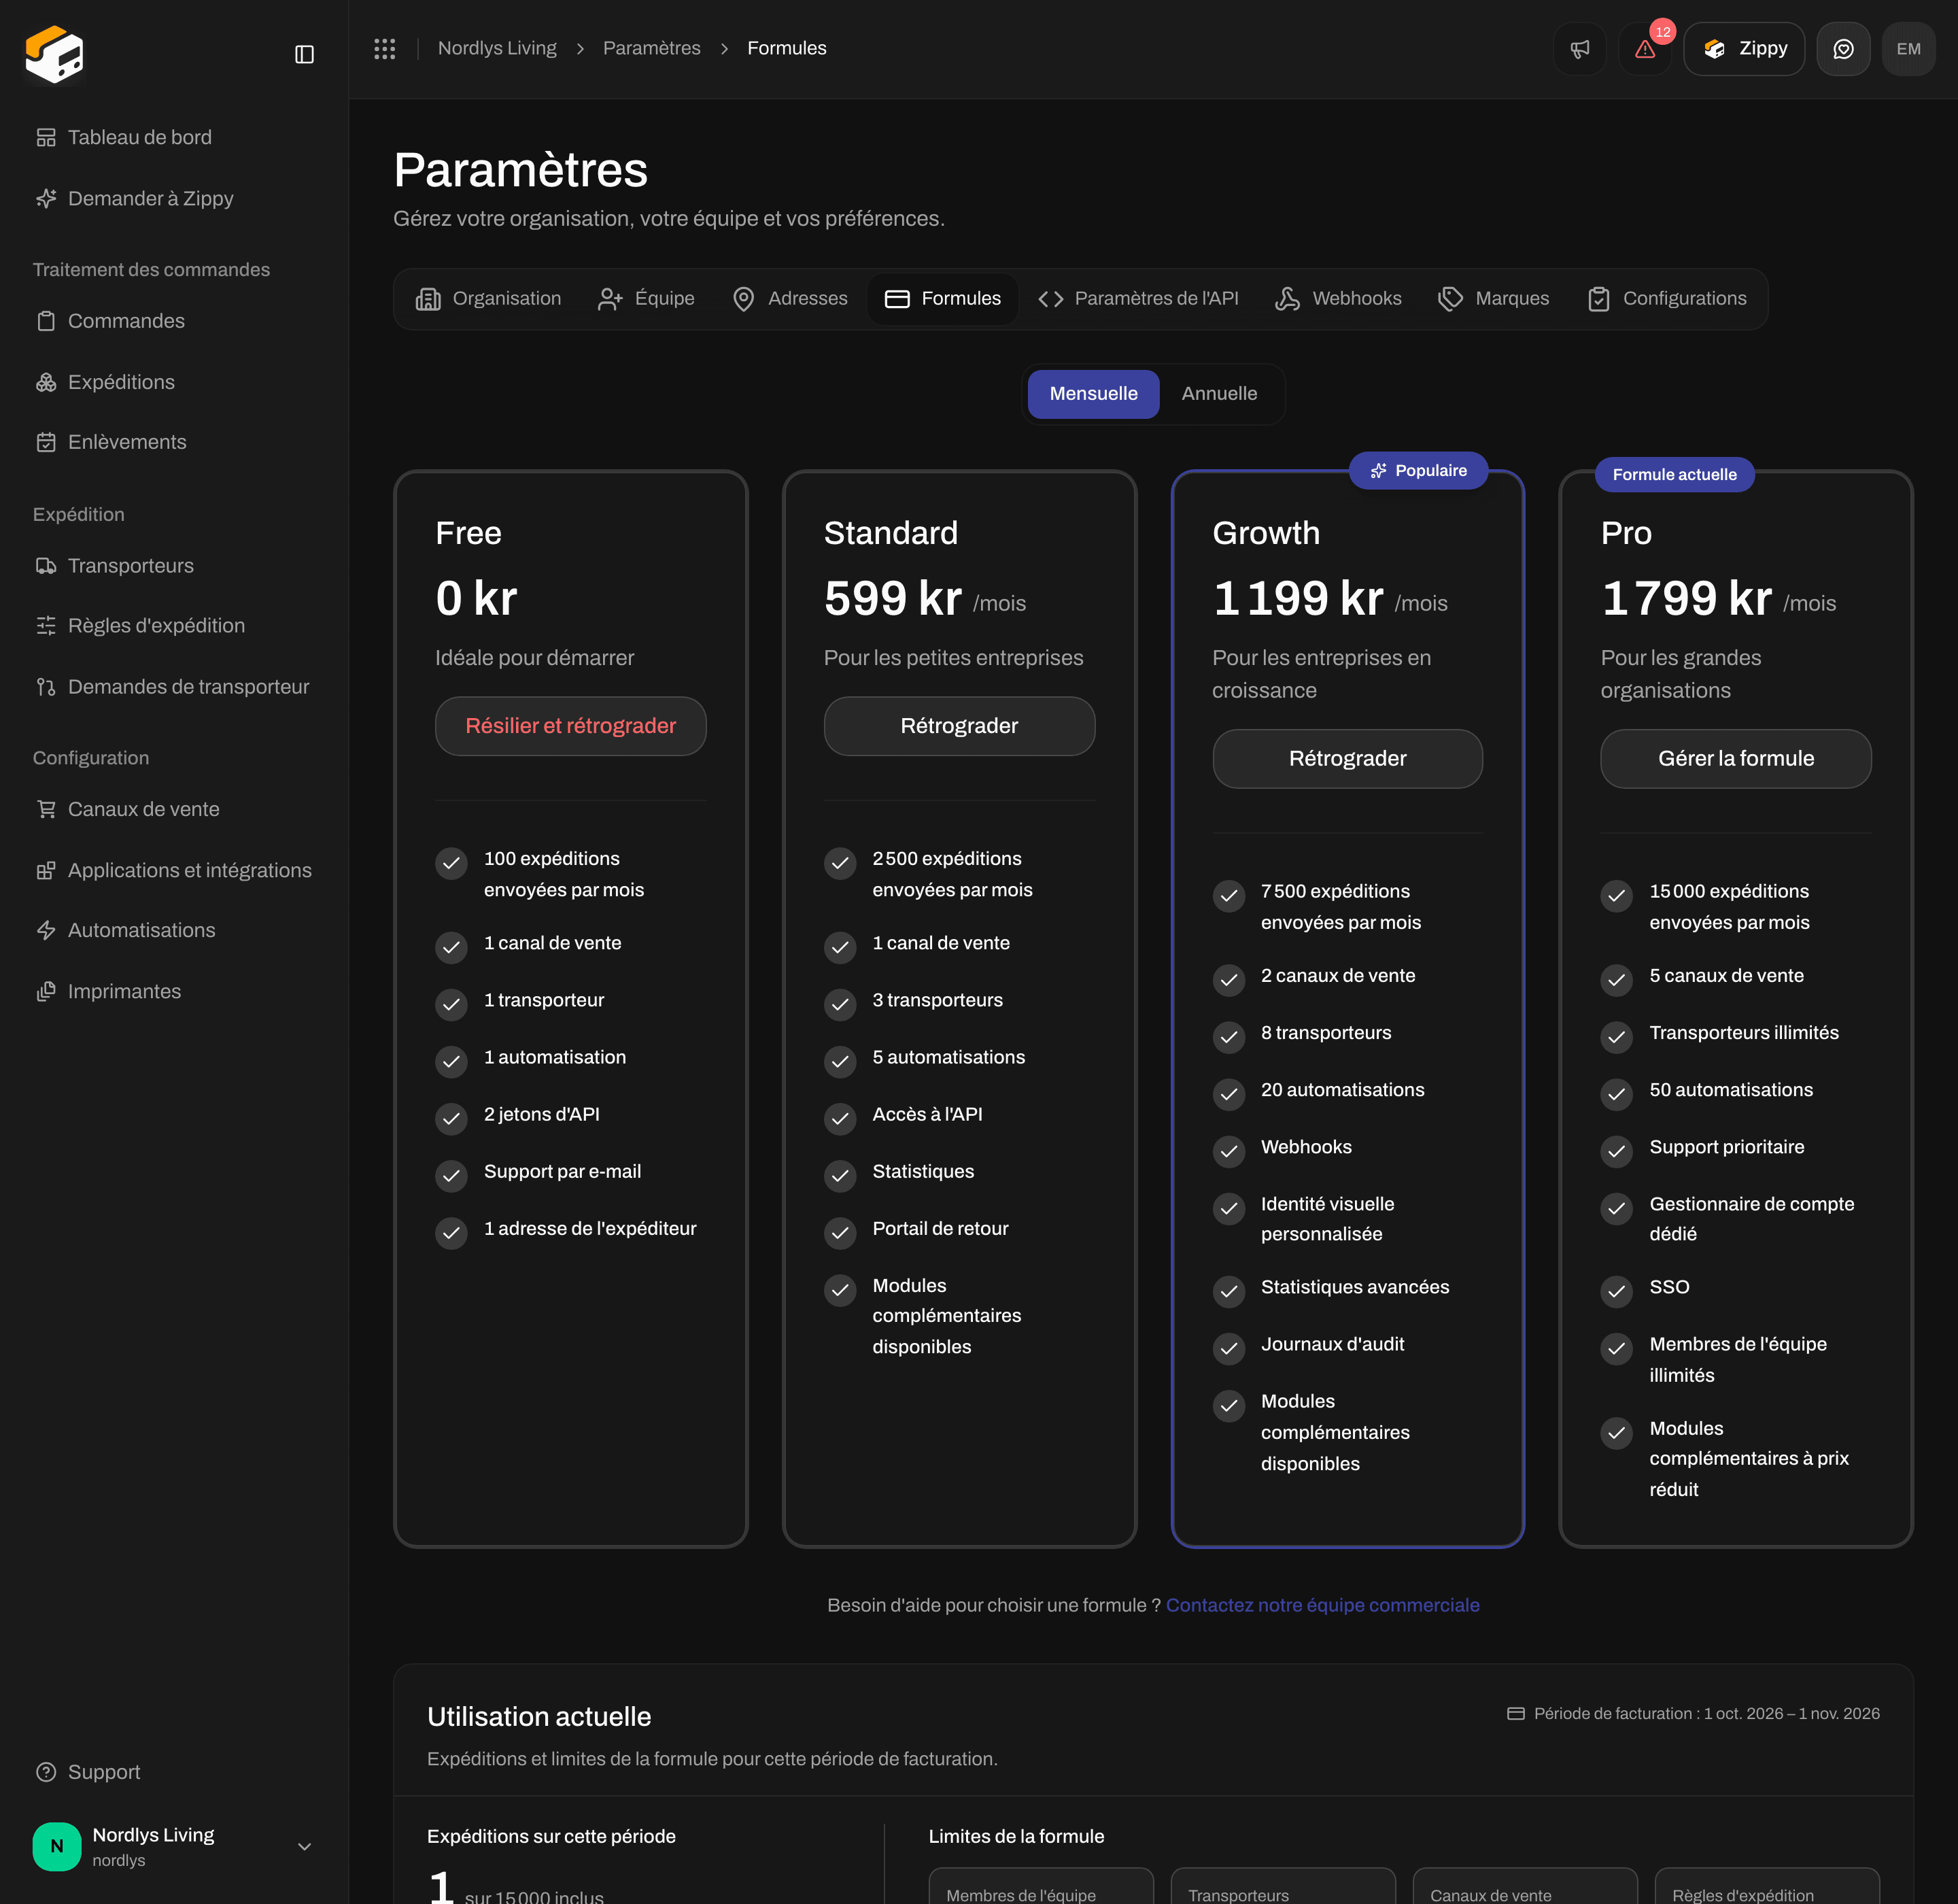Open the apps grid menu icon
Viewport: 1958px width, 1904px height.
click(x=385, y=49)
